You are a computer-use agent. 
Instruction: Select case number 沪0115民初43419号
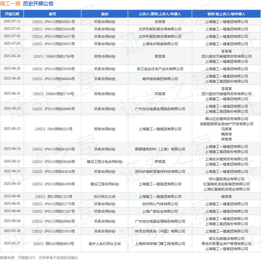[54, 149]
